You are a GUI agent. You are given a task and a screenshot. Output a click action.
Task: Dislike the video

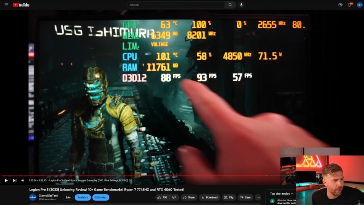click(174, 197)
